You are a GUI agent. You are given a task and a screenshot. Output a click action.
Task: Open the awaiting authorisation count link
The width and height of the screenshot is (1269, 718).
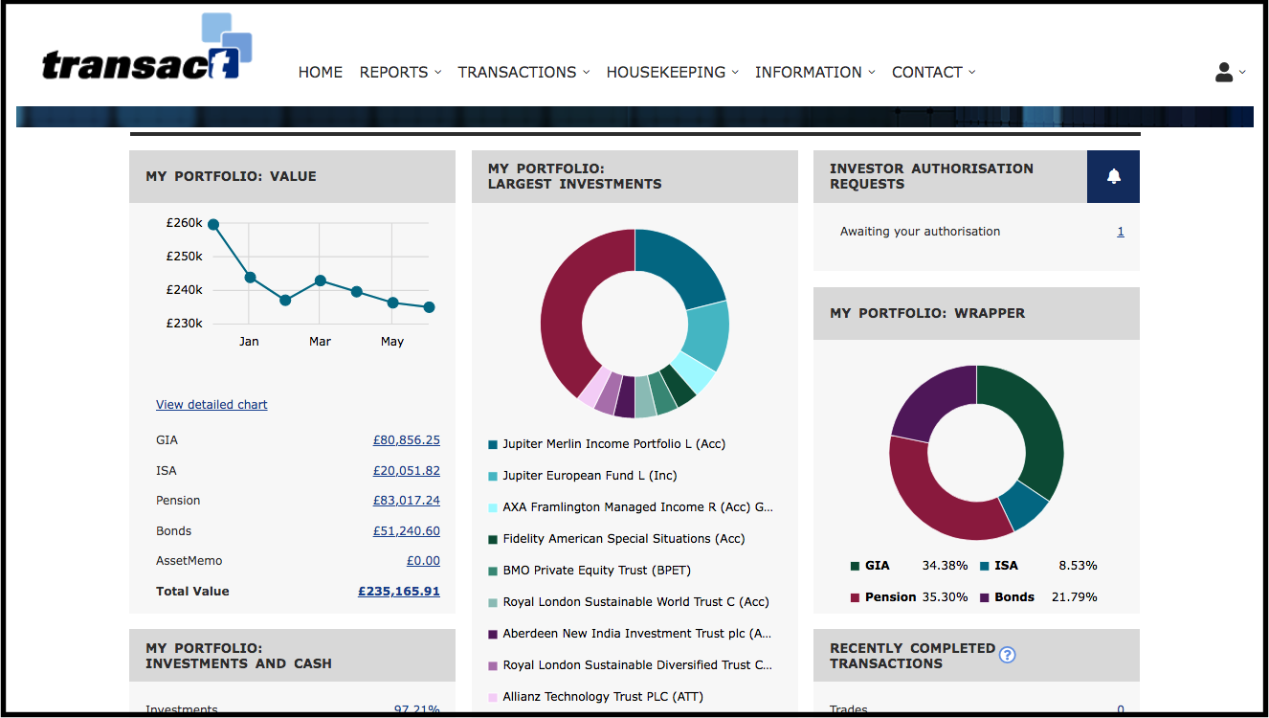(1121, 232)
